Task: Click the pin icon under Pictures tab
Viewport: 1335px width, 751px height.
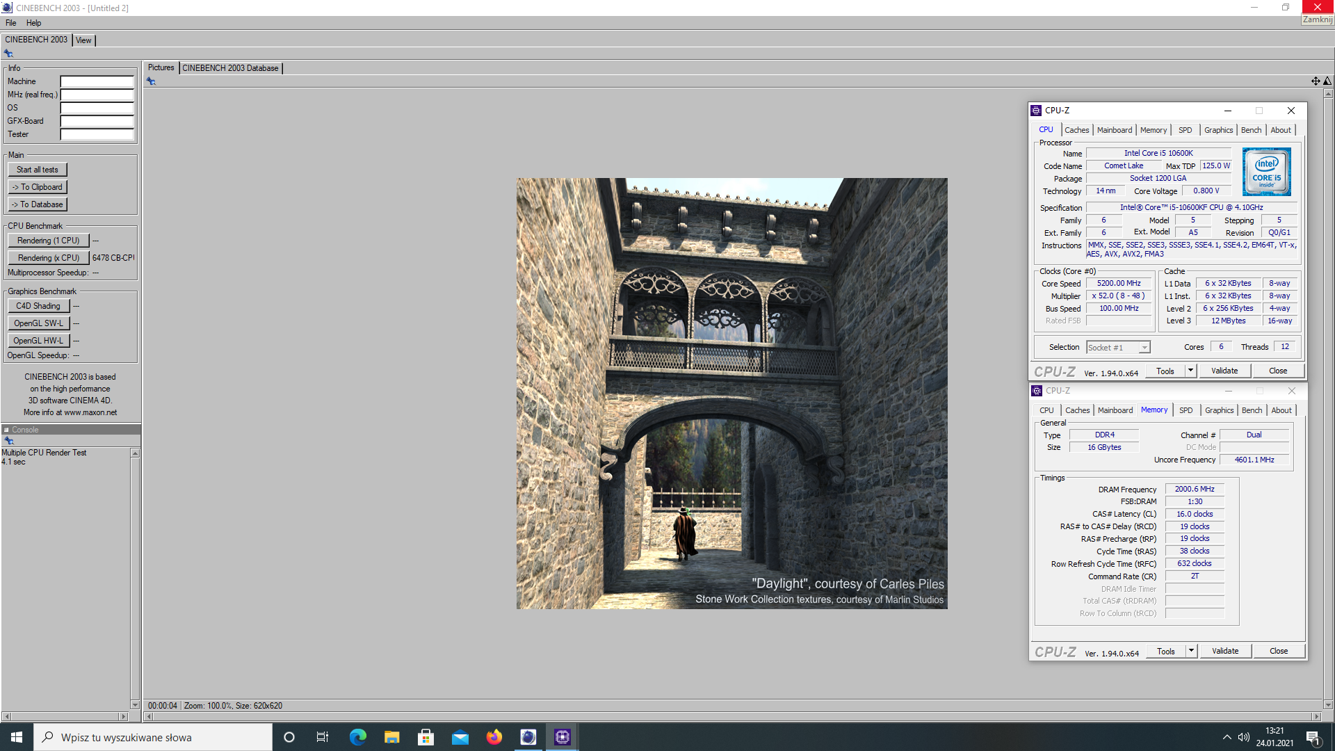Action: point(151,81)
